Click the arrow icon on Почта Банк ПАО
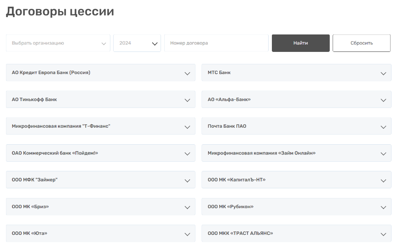 click(383, 127)
